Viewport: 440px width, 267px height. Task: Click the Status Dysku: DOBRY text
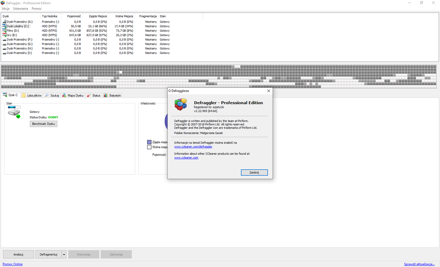(44, 118)
